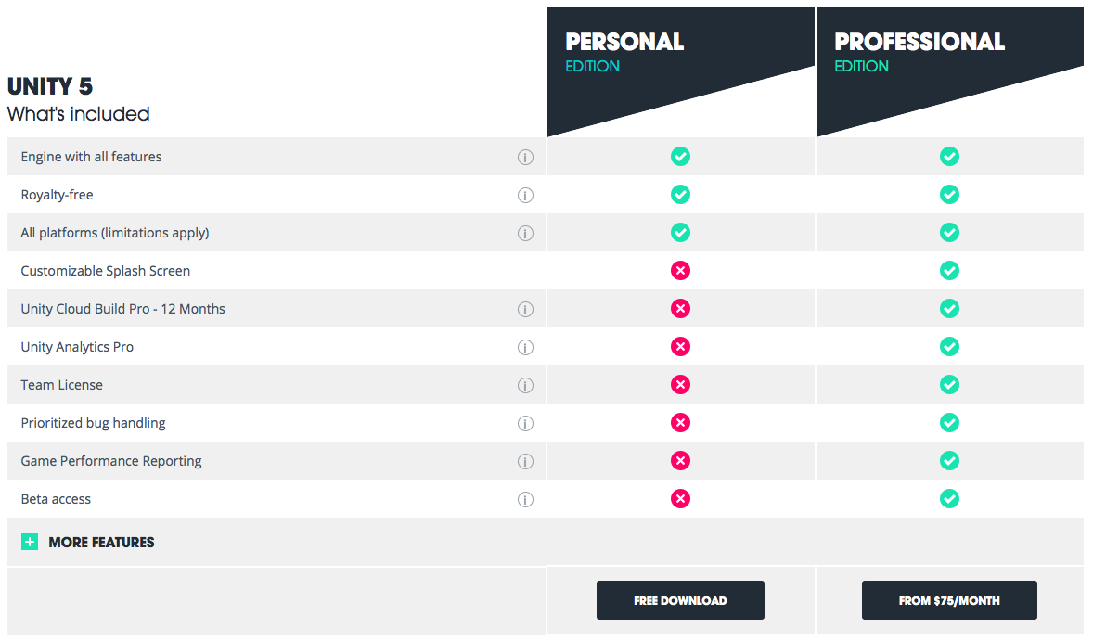
Task: Click info icon beside Royalty-free
Action: click(x=525, y=195)
